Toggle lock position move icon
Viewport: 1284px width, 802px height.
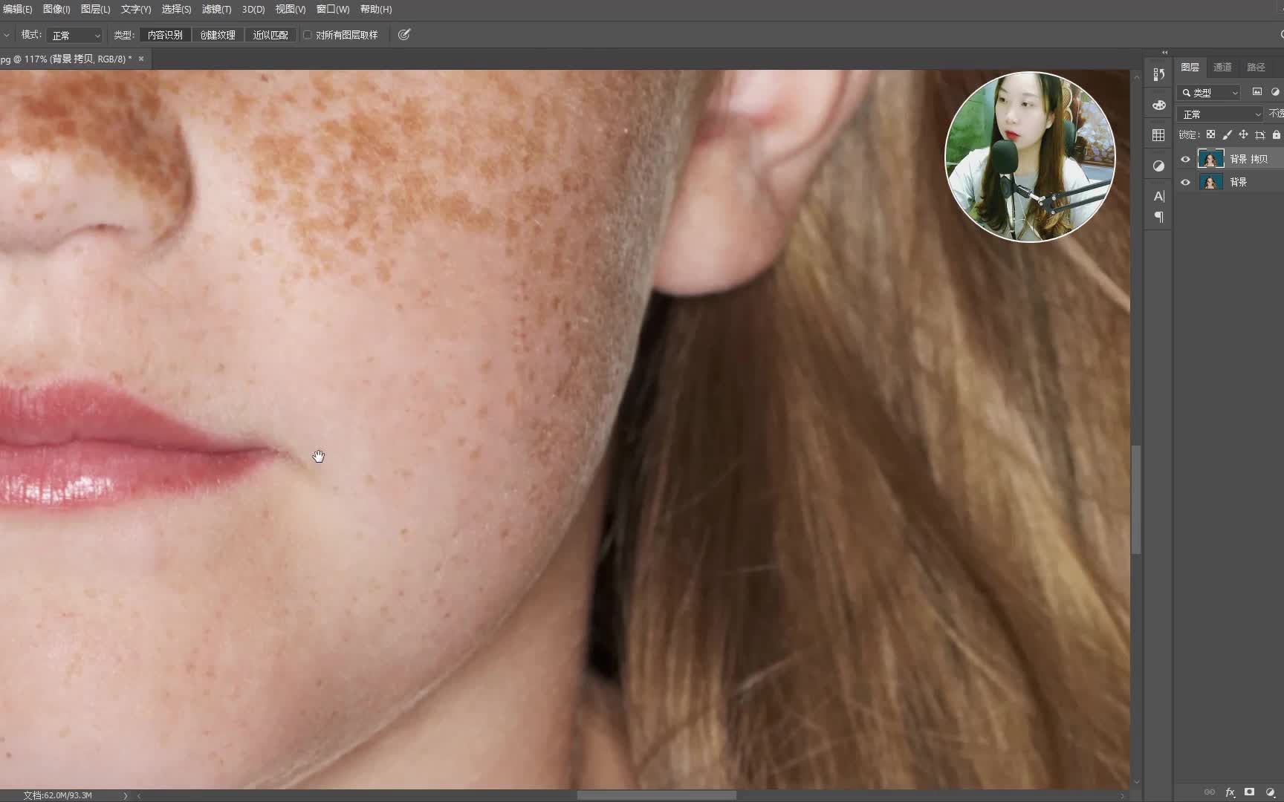coord(1243,134)
